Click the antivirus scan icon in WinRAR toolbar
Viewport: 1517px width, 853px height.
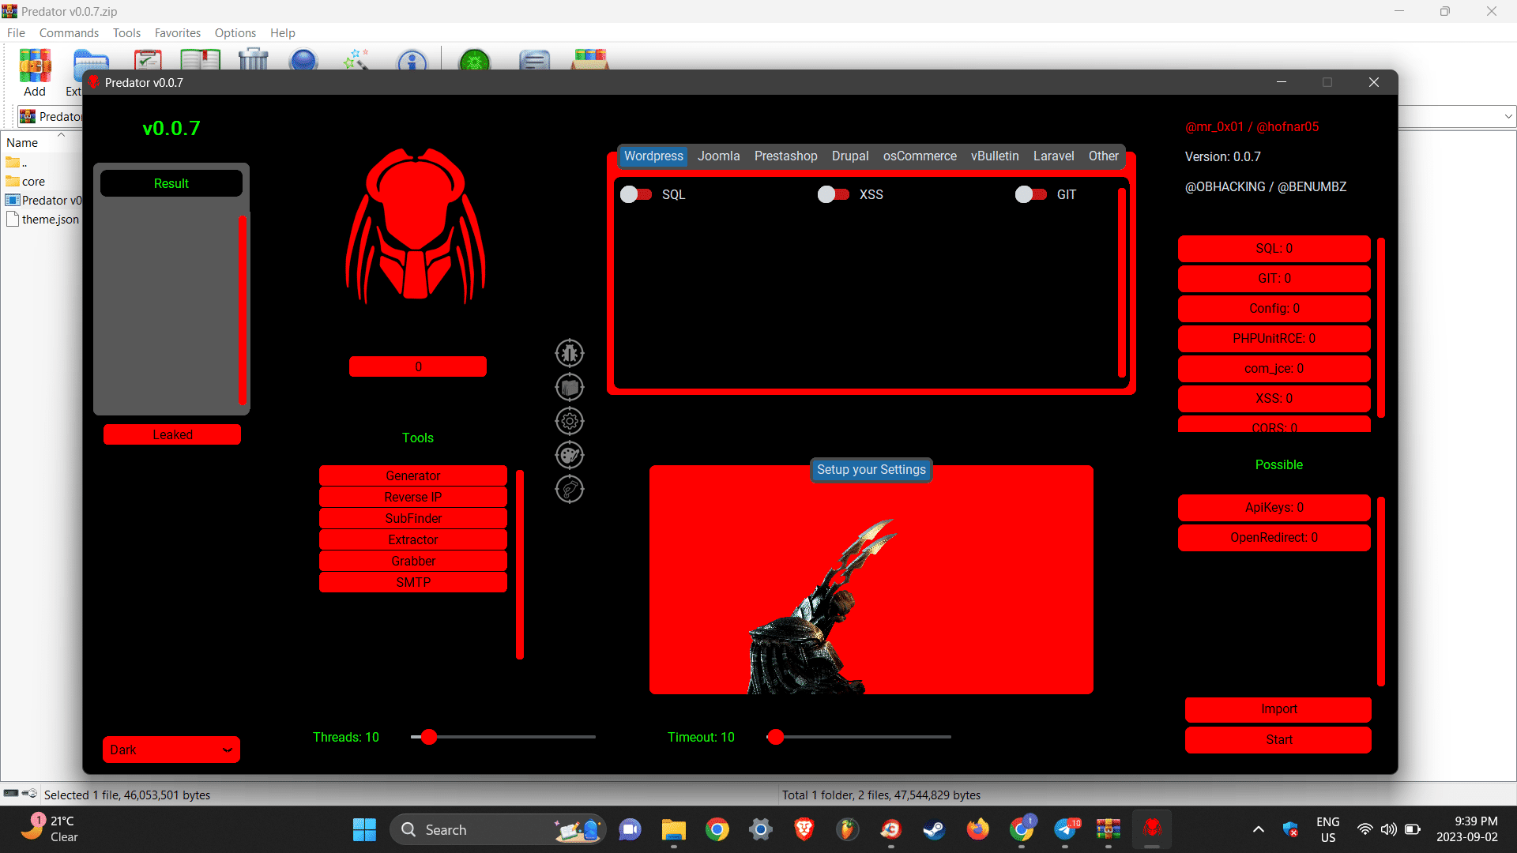pyautogui.click(x=474, y=62)
